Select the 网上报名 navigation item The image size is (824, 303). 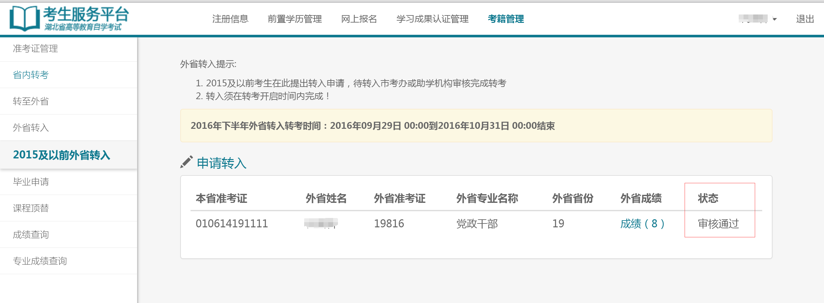click(x=359, y=19)
